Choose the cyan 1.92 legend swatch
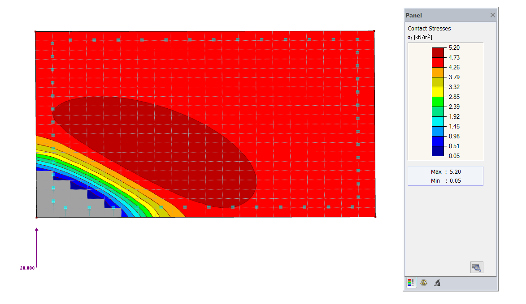Image resolution: width=526 pixels, height=304 pixels. [x=438, y=121]
